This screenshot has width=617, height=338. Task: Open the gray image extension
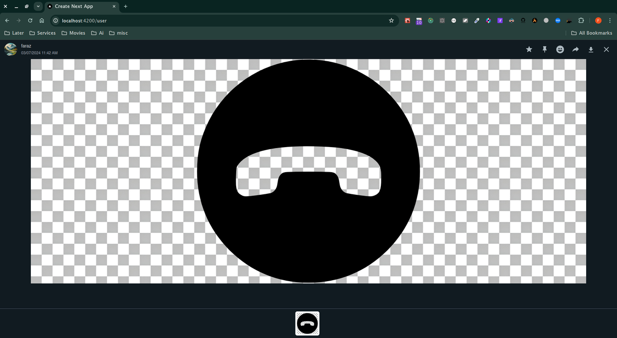coord(465,21)
